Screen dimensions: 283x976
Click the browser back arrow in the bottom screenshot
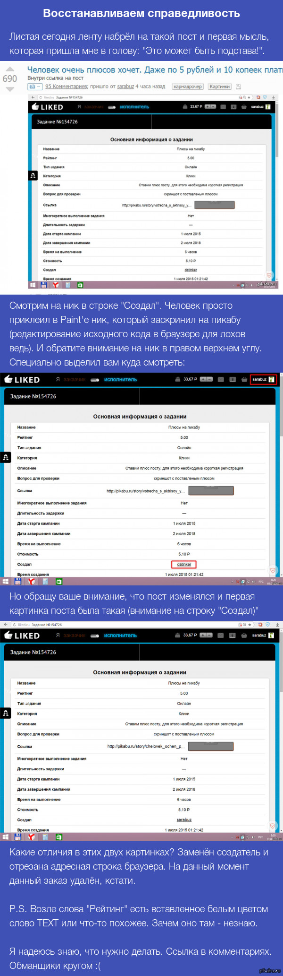pos(5,625)
